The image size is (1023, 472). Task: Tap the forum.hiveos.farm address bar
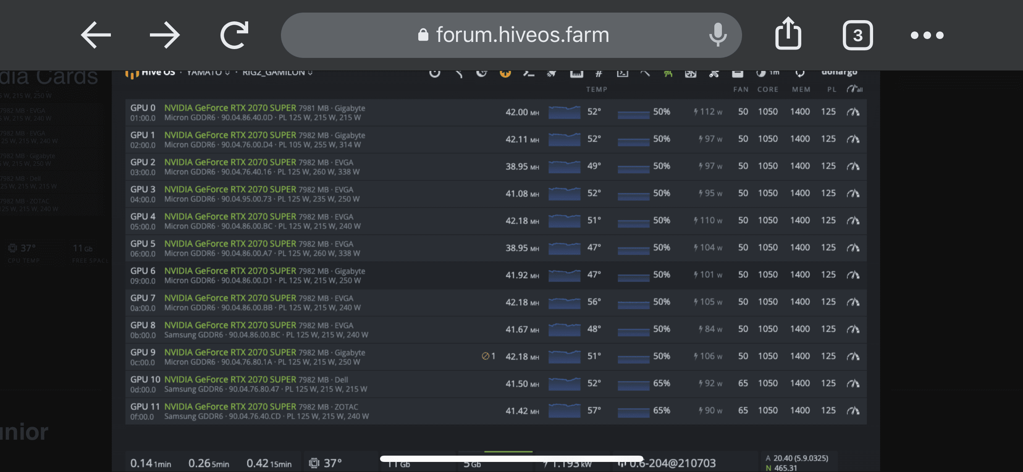(x=511, y=35)
